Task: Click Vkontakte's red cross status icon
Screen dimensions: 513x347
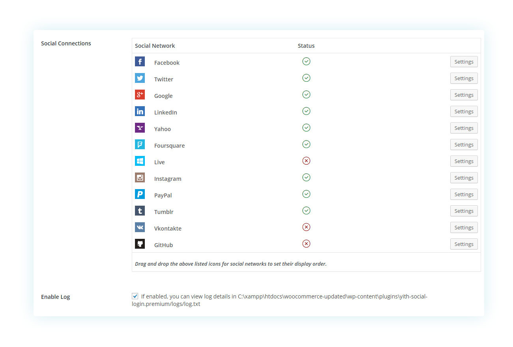Action: coord(306,227)
